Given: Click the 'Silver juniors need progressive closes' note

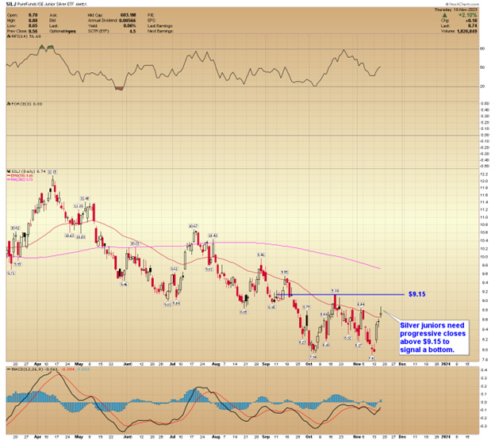Looking at the screenshot, I should click(433, 338).
